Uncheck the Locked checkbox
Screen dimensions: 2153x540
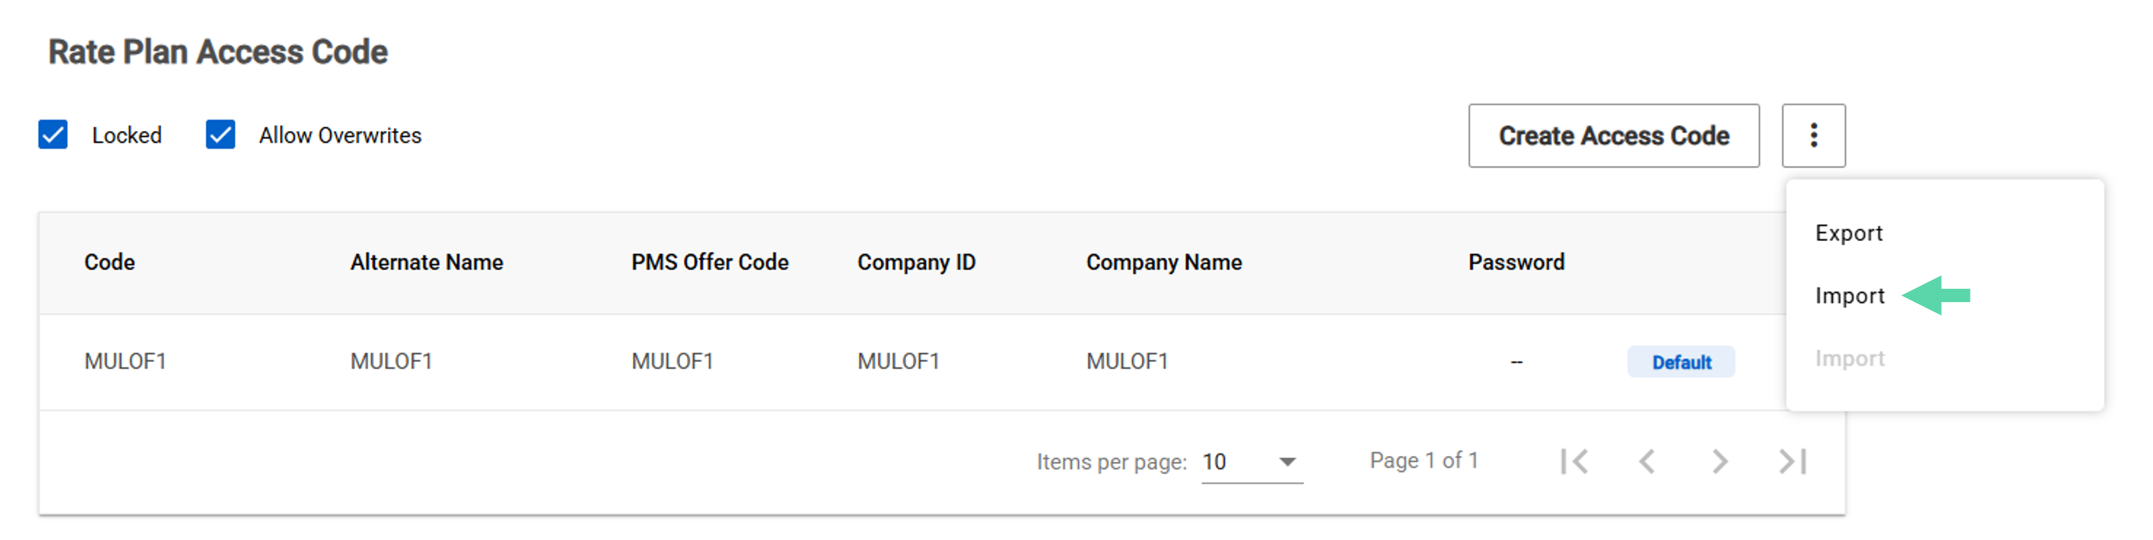[x=53, y=135]
